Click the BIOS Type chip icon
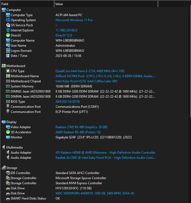 pos(8,101)
